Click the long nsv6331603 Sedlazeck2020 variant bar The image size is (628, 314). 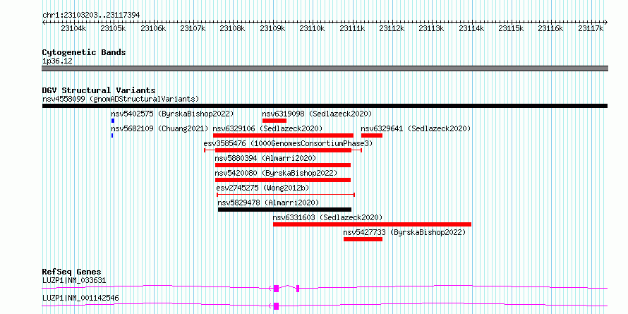click(x=372, y=224)
